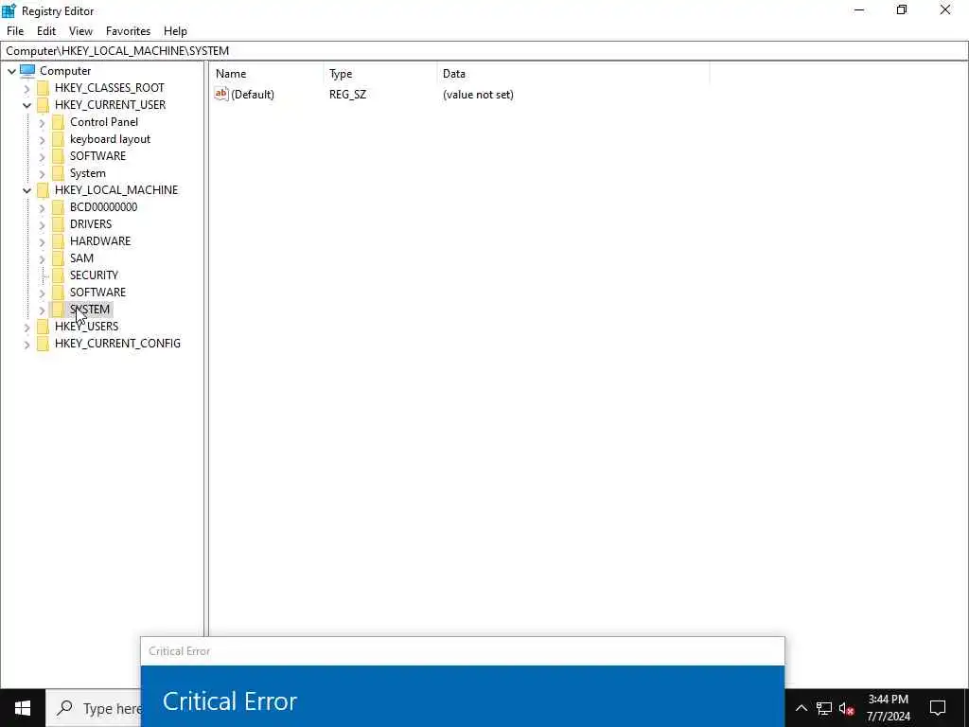This screenshot has width=969, height=727.
Task: Click the SAM folder icon
Action: [x=58, y=257]
